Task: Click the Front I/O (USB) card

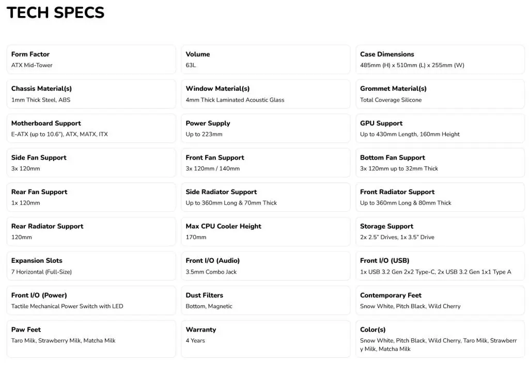Action: coord(440,266)
